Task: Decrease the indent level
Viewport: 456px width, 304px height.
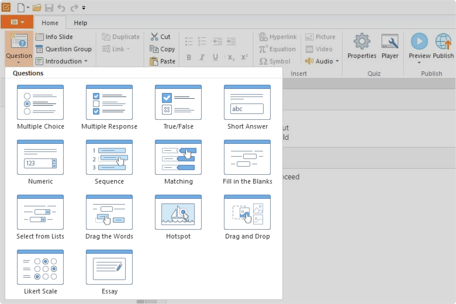Action: click(x=217, y=41)
